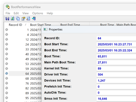Click record number 82 in the list
This screenshot has height=102, width=136.
[x=27, y=88]
